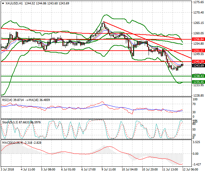Click the current price label 1243.69
Screen dimensions: 205x173
[x=198, y=65]
